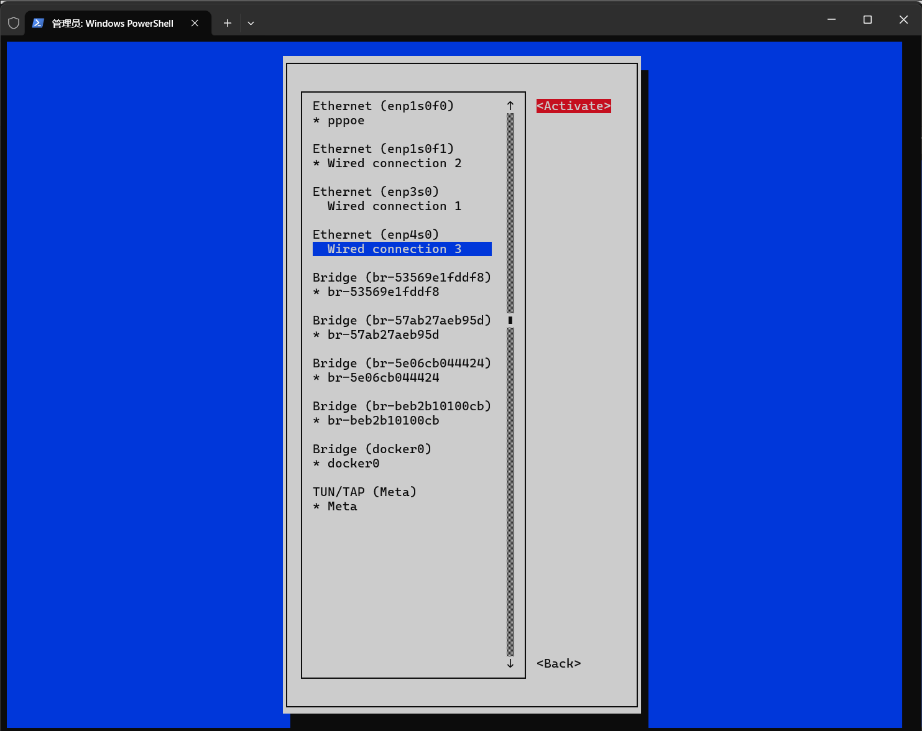Select the docker0 connection
The height and width of the screenshot is (731, 922).
(x=353, y=464)
